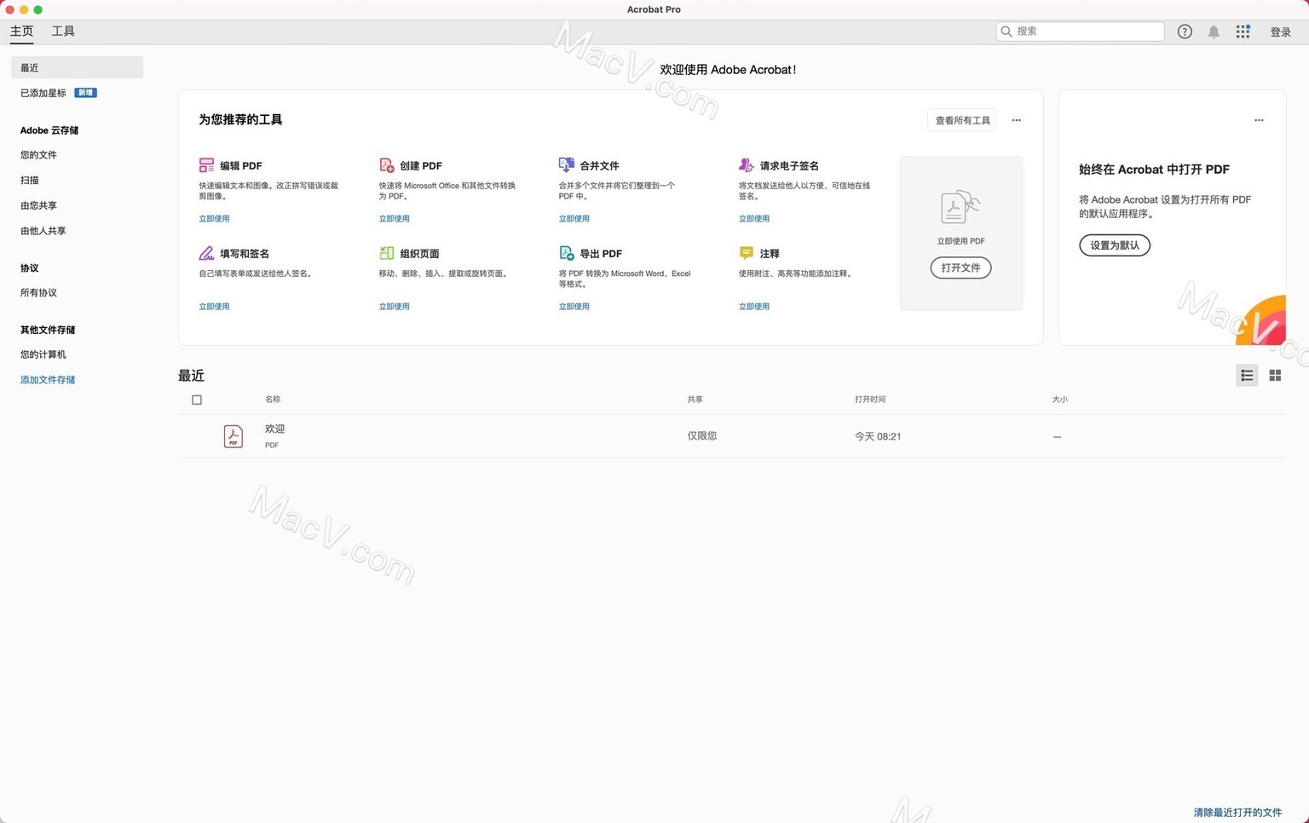The width and height of the screenshot is (1309, 823).
Task: Switch to thumbnail grid view of recent files
Action: [x=1275, y=376]
